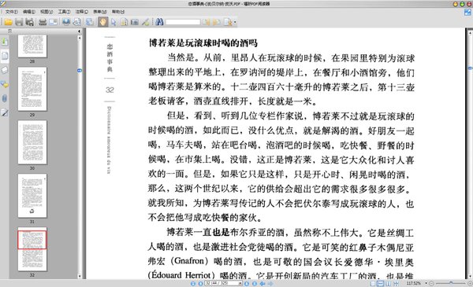The width and height of the screenshot is (473, 287).
Task: Open the 视图 (View) menu
Action: [x=47, y=12]
